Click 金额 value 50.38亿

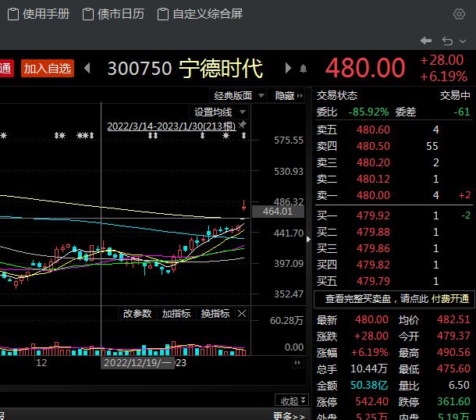click(369, 385)
